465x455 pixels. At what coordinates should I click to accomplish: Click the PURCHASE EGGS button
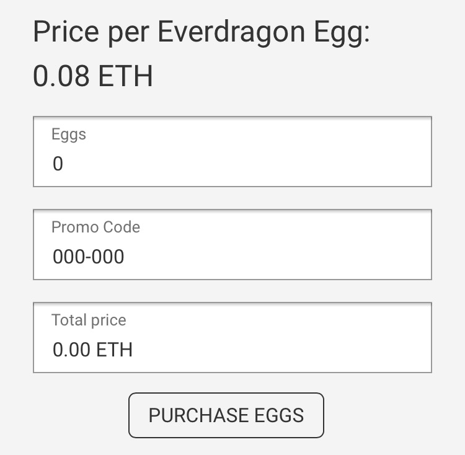tap(226, 415)
